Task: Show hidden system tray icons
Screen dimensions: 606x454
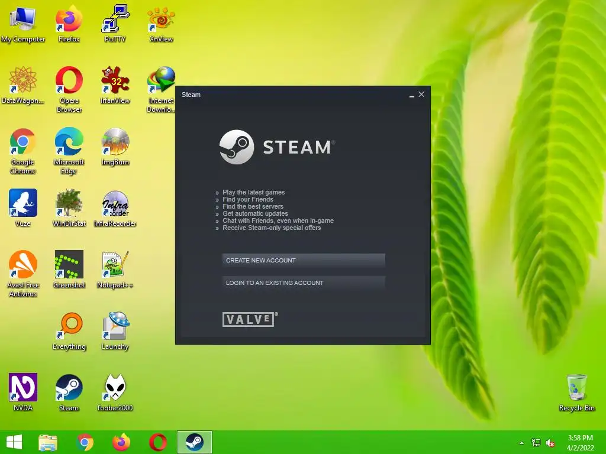Action: tap(522, 443)
